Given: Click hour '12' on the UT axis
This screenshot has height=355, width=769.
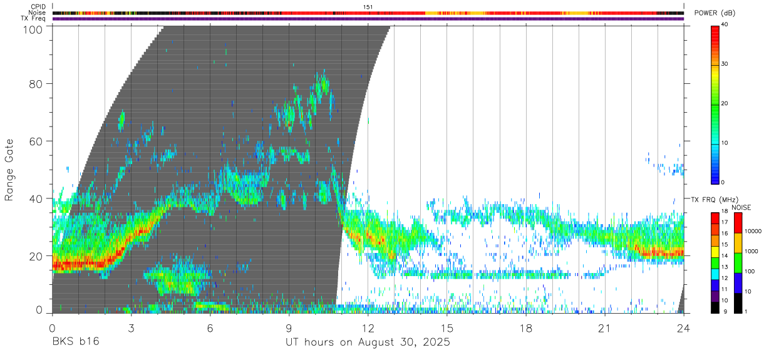Looking at the screenshot, I should 368,328.
